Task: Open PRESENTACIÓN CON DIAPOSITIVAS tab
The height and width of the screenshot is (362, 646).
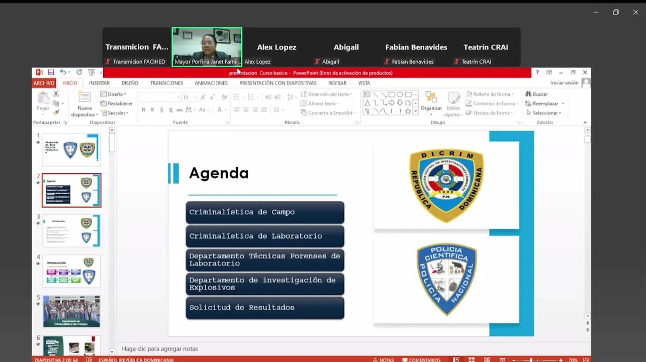Action: click(278, 83)
